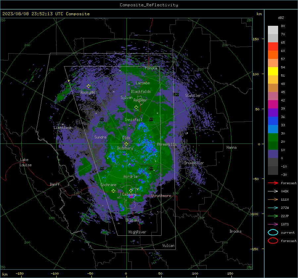Image resolution: width=298 pixels, height=278 pixels.
Task: Click the RockyMH label
Action: coord(87,93)
